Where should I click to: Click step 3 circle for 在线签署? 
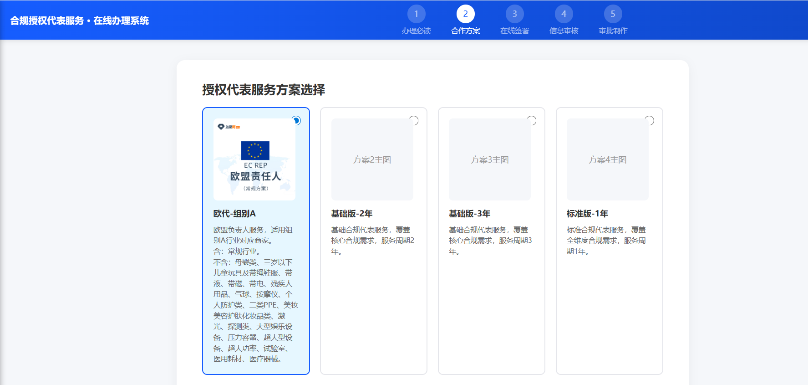pyautogui.click(x=514, y=14)
